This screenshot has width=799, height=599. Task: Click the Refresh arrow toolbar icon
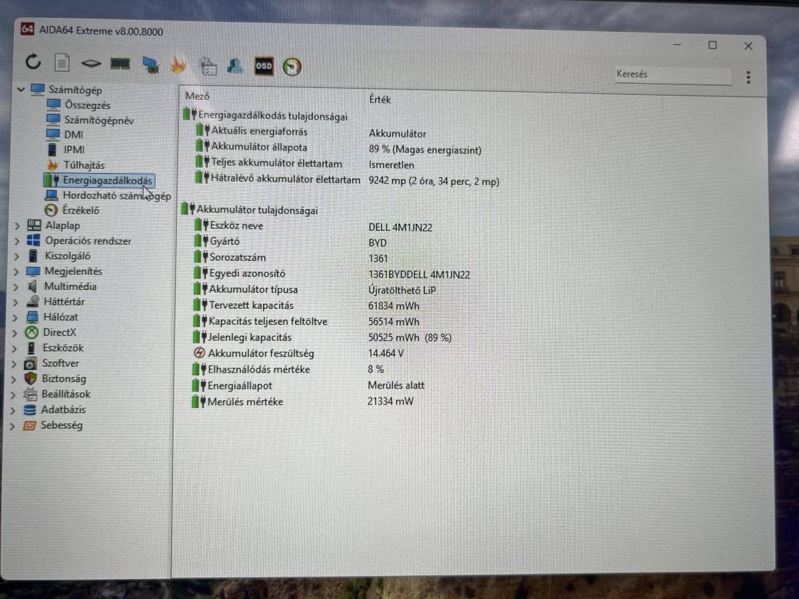click(x=33, y=63)
